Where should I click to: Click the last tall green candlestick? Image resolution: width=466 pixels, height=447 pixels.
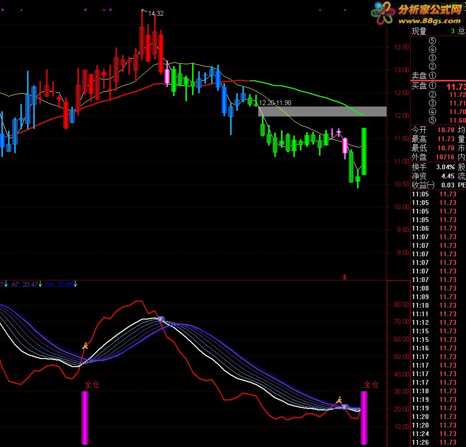point(364,152)
